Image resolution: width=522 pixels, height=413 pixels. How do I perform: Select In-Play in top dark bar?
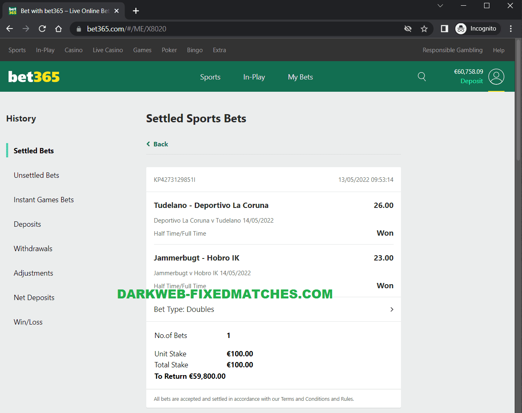coord(45,50)
